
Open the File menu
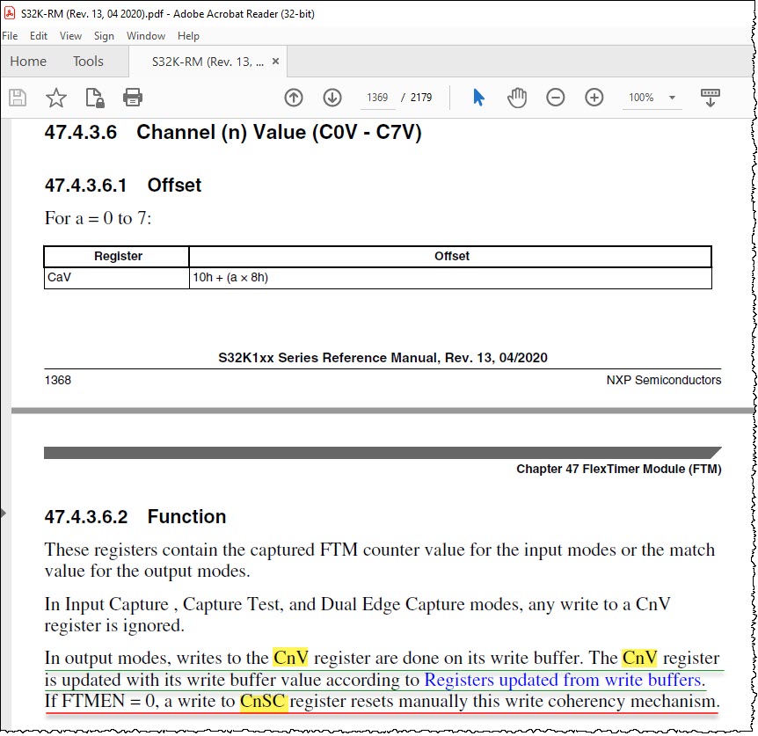click(10, 36)
